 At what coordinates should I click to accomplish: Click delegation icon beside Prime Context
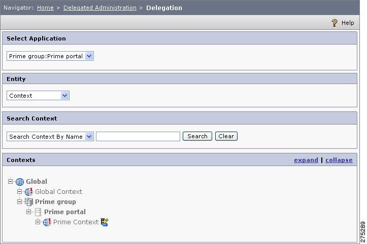click(x=105, y=222)
